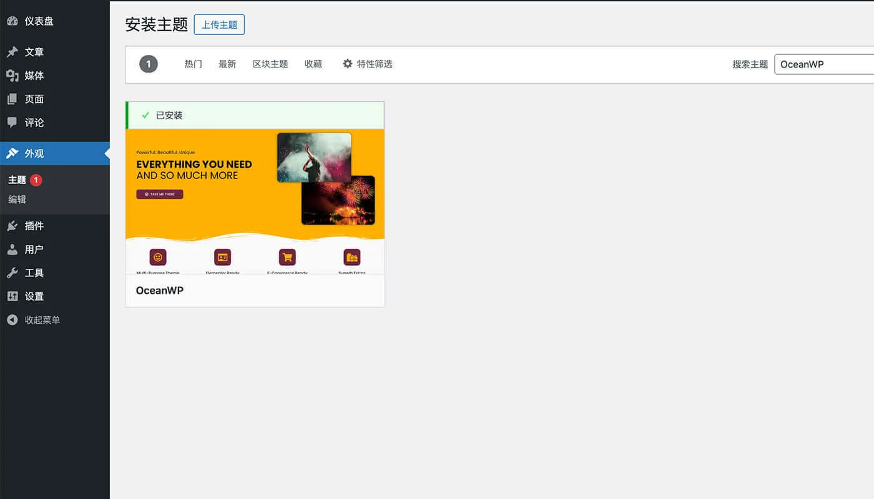This screenshot has height=499, width=874.
Task: Expand the 特性筛选 feature filter
Action: (367, 64)
